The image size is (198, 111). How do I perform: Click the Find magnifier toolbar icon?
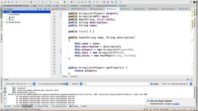[36, 2]
